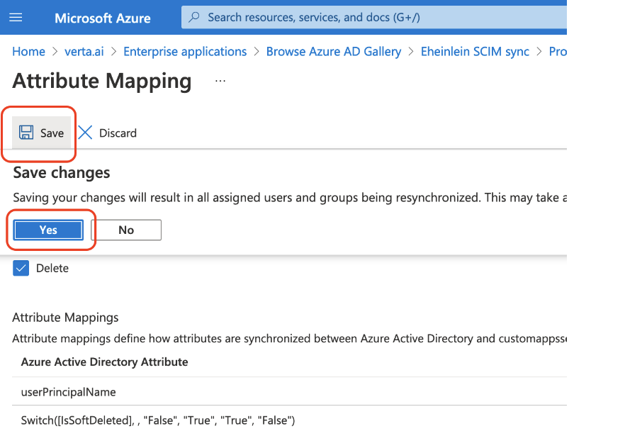Open the hamburger portal menu
The height and width of the screenshot is (431, 625).
click(x=15, y=17)
